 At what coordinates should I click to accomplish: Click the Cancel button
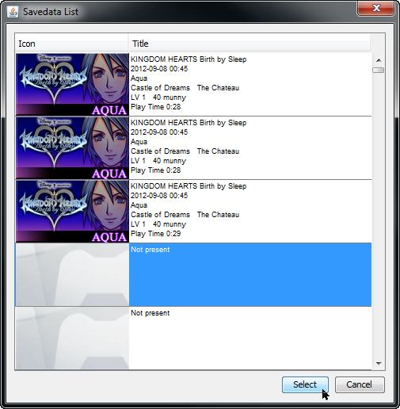360,384
